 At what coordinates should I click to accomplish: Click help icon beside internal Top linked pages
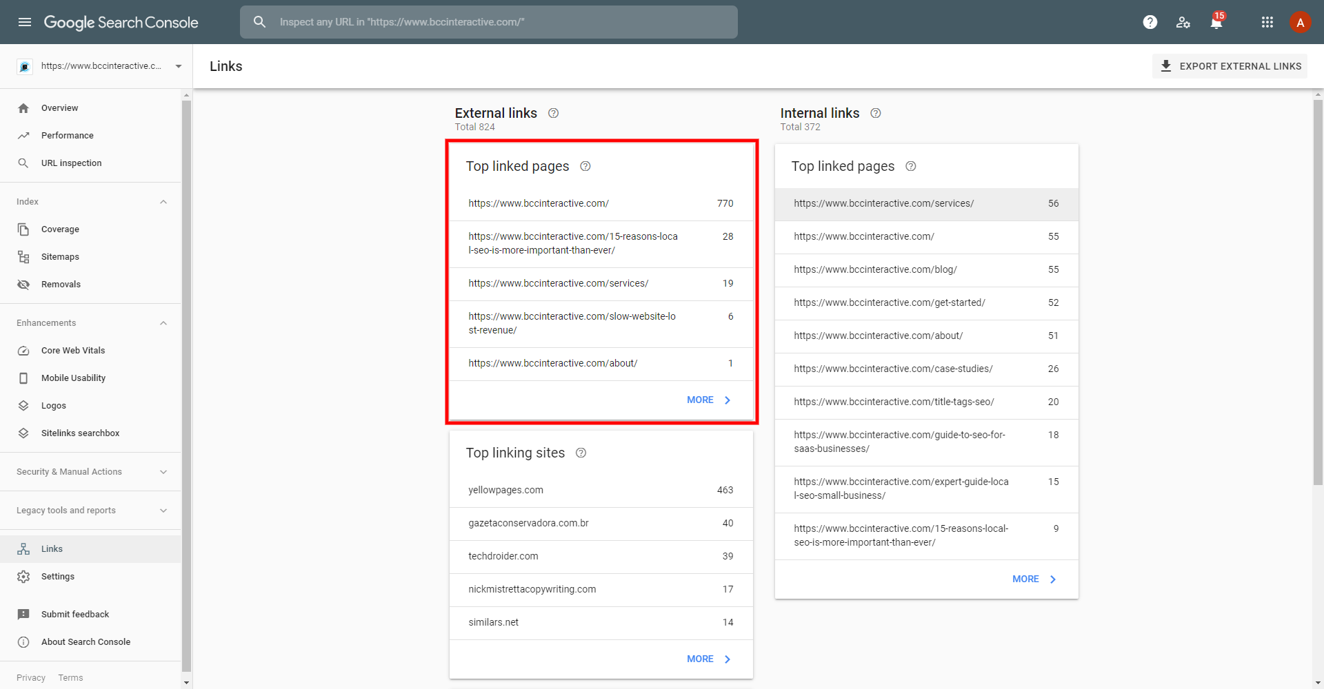click(911, 166)
